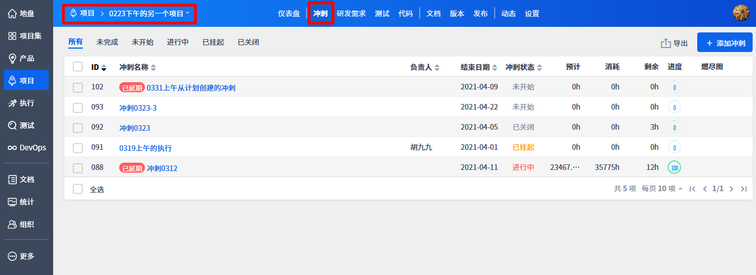Open the 研发需求 tab
The width and height of the screenshot is (756, 275).
351,13
